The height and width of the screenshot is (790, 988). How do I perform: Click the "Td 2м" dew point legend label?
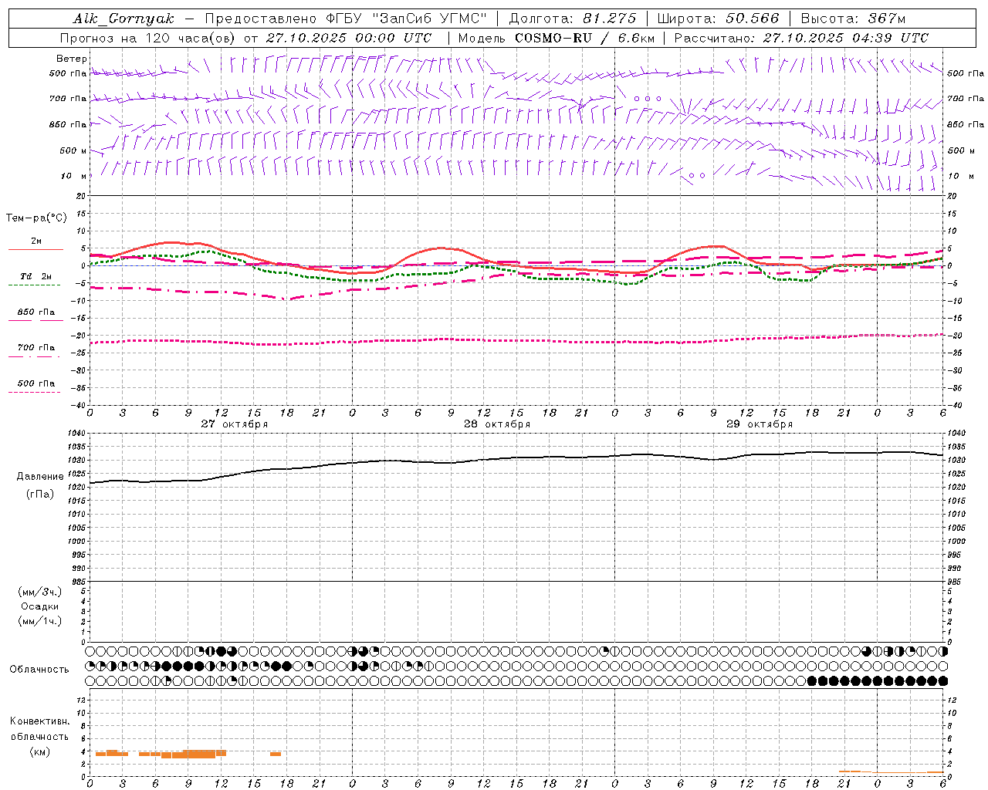(36, 276)
